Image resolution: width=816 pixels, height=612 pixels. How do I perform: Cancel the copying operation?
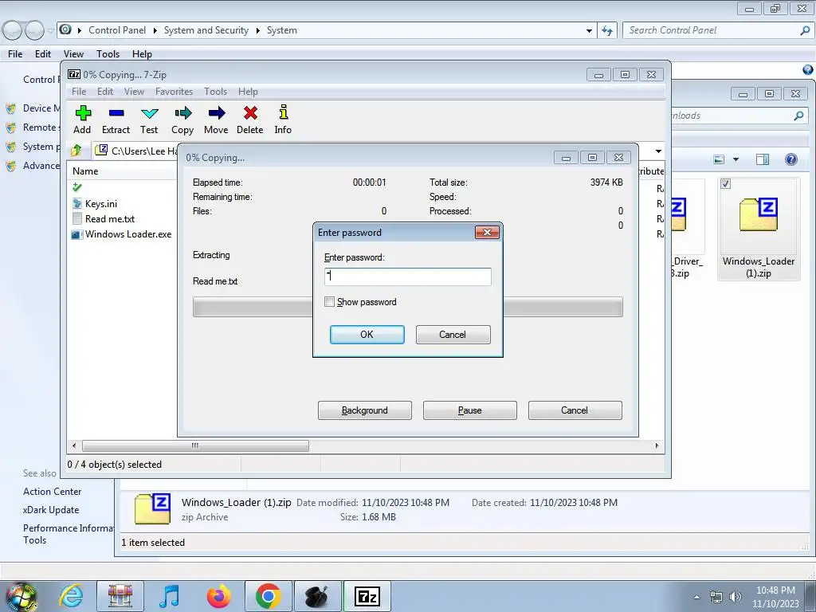pos(575,410)
